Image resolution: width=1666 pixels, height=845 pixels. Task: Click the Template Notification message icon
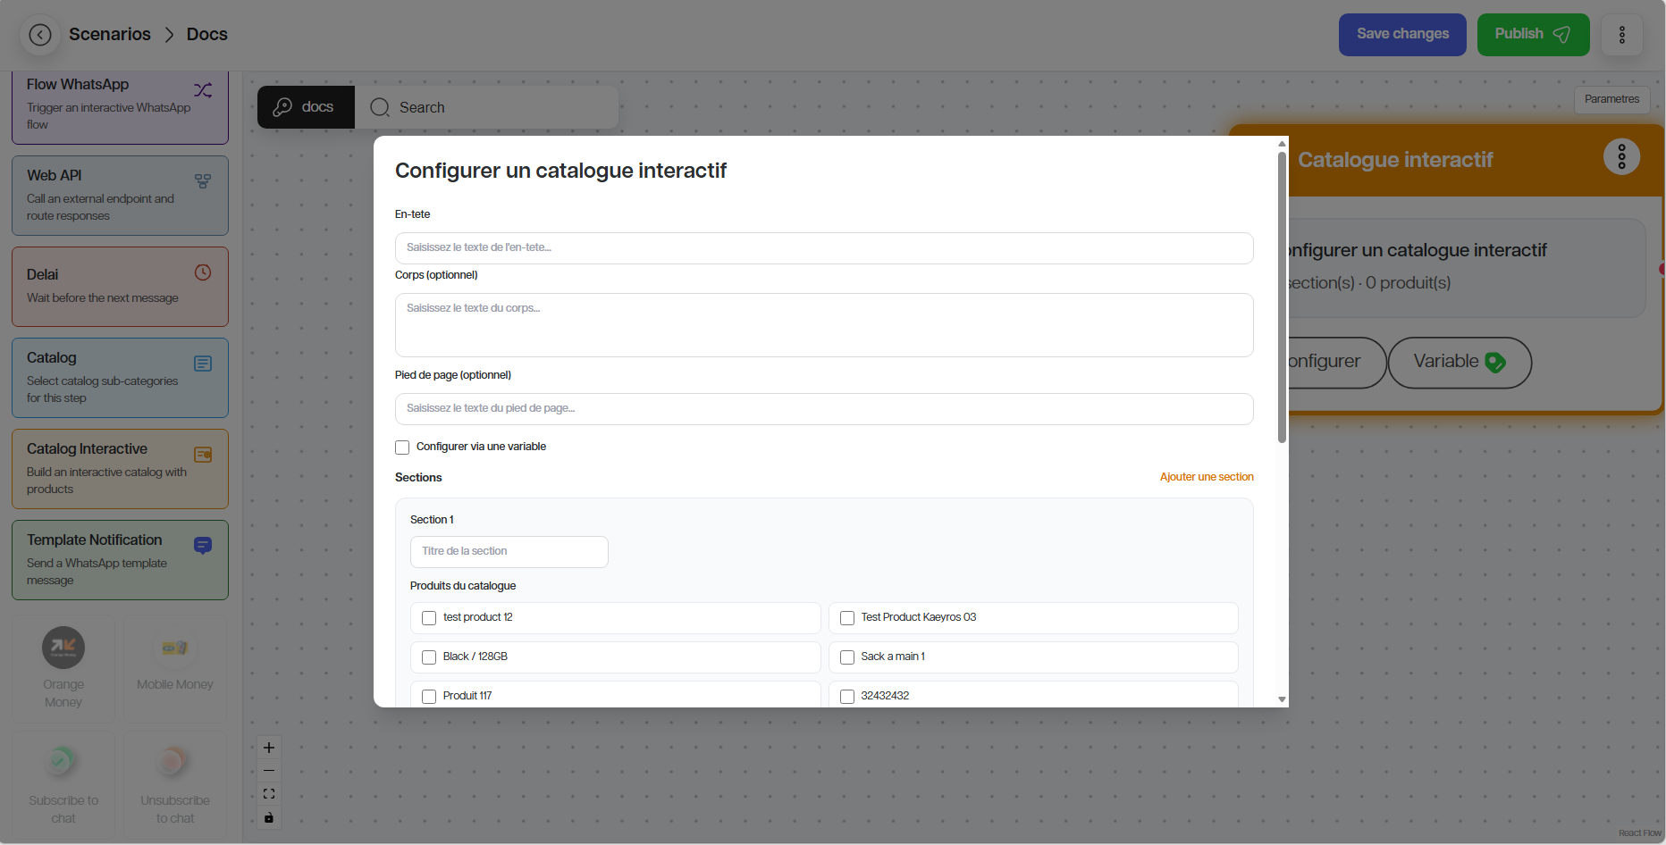203,546
